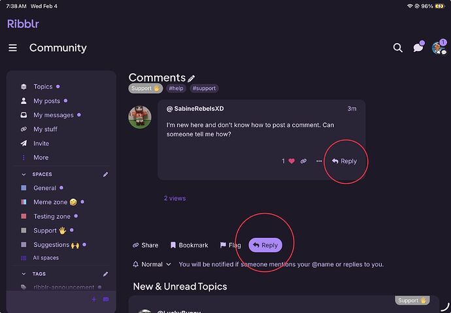
Task: Click the search magnifier icon
Action: (397, 48)
